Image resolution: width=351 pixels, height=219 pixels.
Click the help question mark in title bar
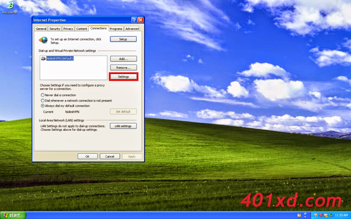134,20
